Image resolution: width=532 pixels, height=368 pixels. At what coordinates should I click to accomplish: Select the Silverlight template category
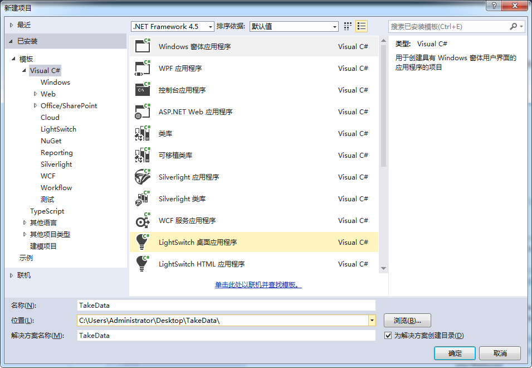click(56, 164)
